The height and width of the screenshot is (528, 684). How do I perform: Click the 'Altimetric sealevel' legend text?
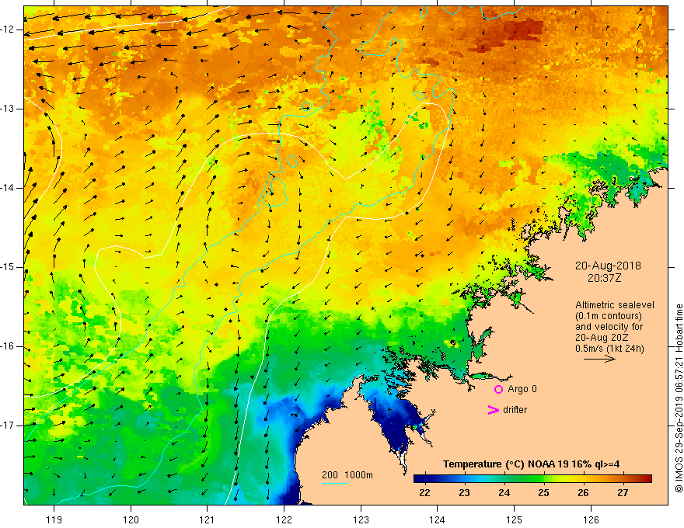[x=615, y=305]
